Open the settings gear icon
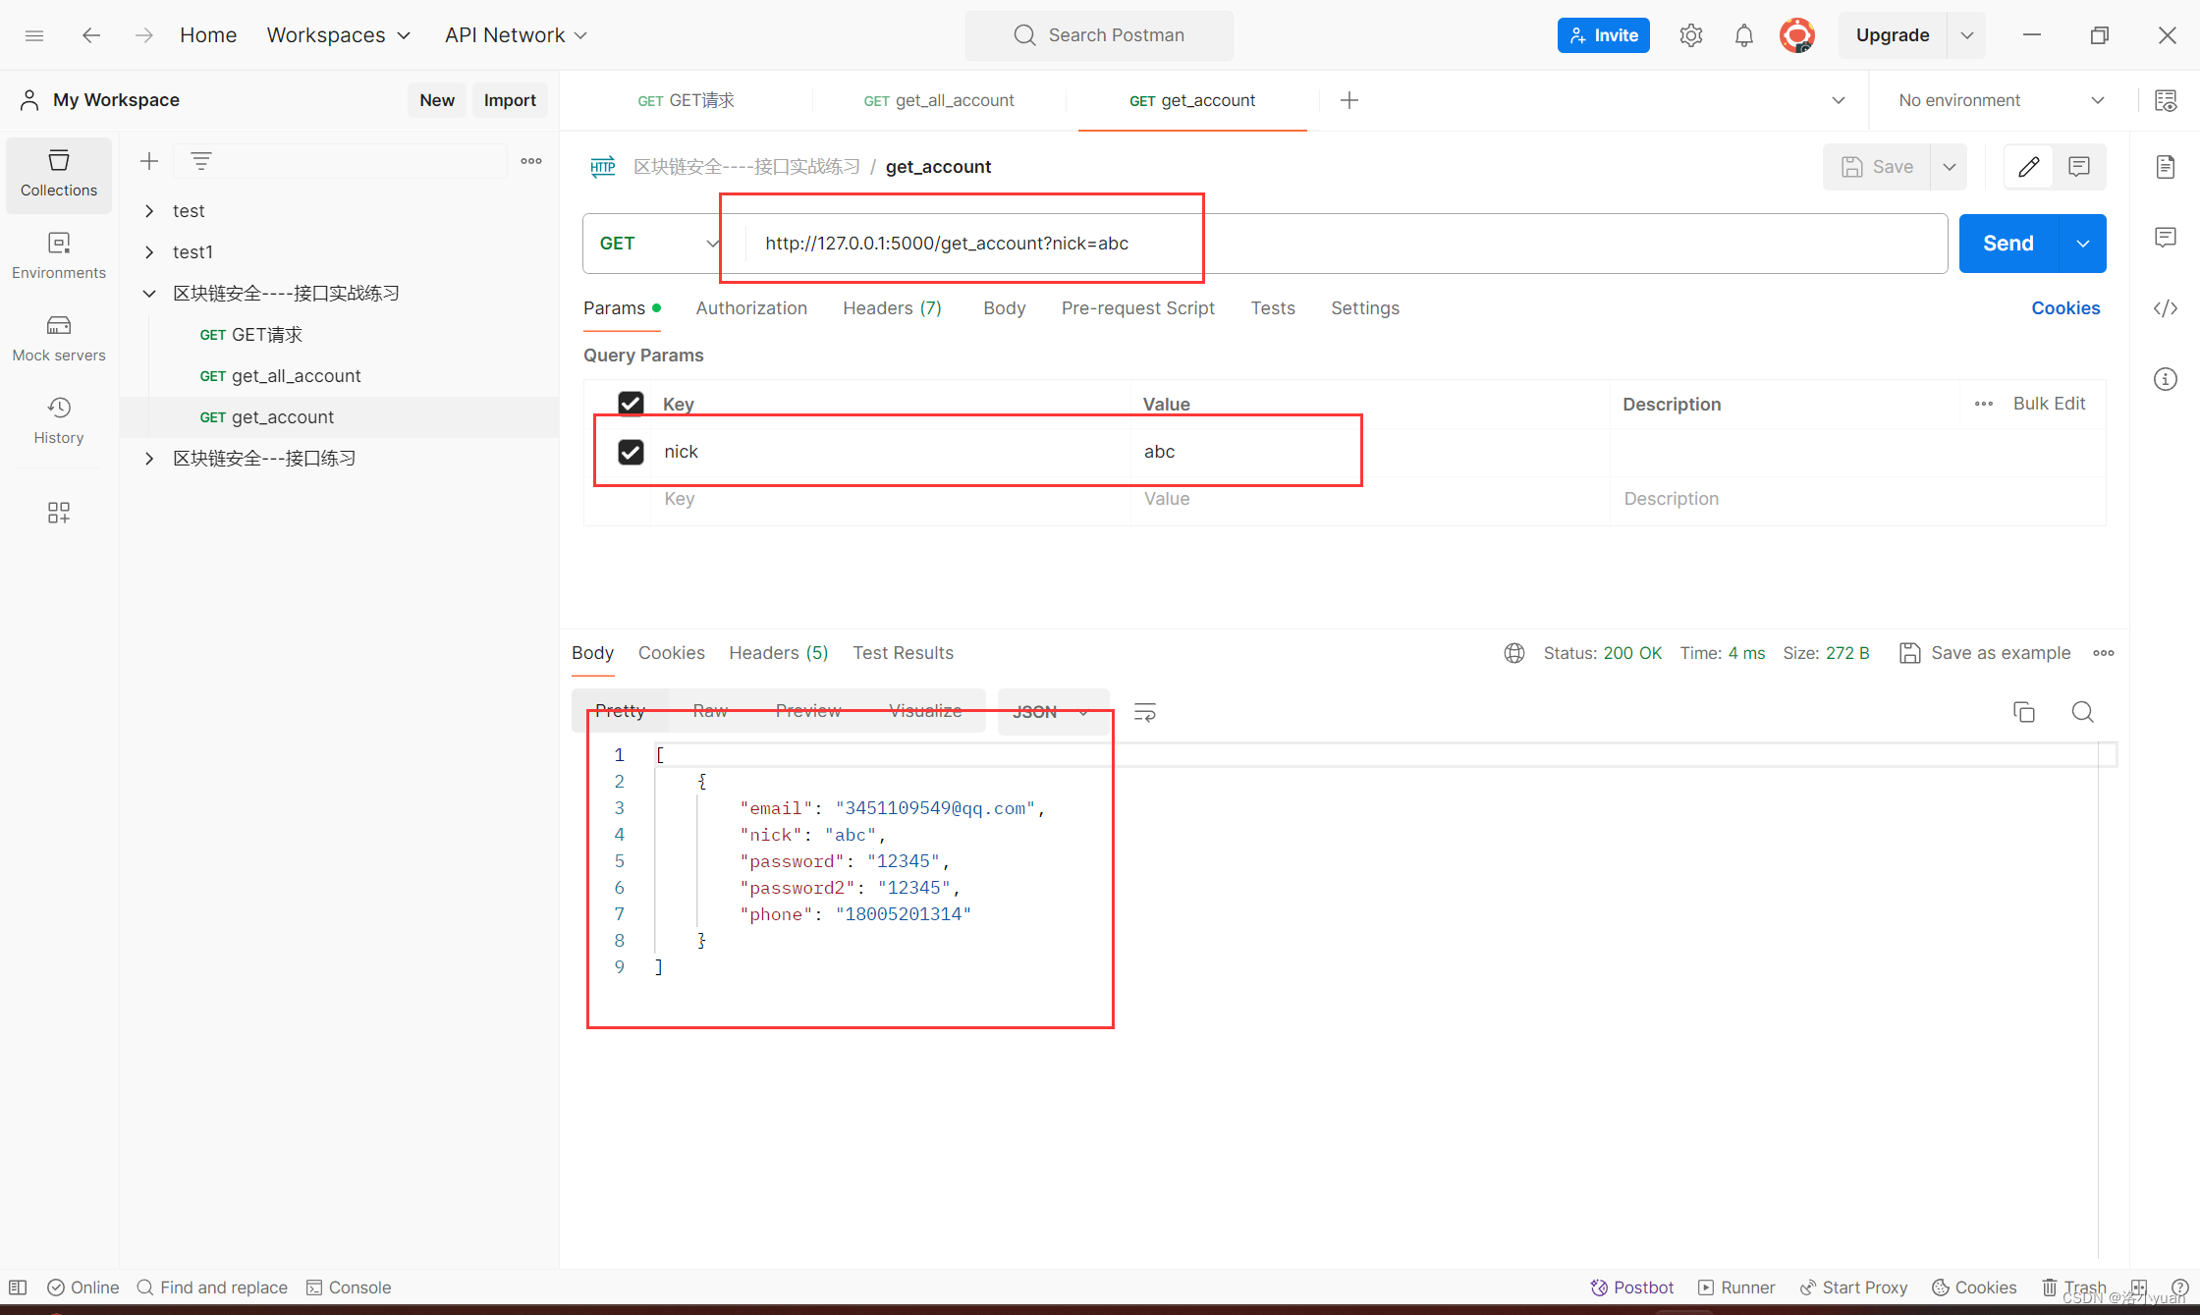This screenshot has height=1315, width=2200. coord(1690,35)
